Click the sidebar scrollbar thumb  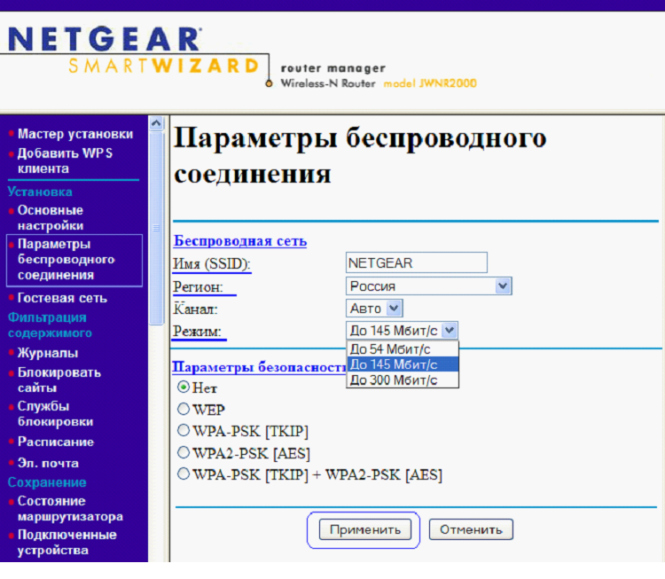(x=156, y=228)
